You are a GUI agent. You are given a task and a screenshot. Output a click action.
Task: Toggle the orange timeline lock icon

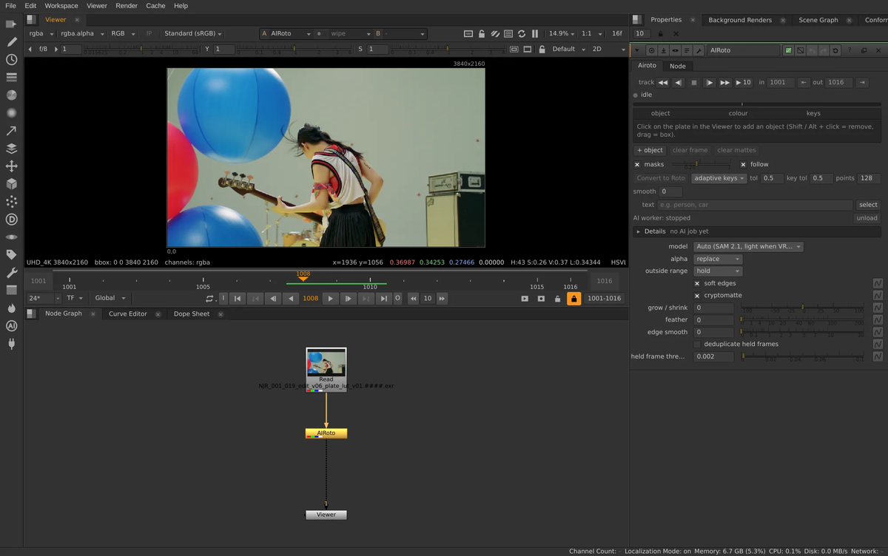pos(573,299)
